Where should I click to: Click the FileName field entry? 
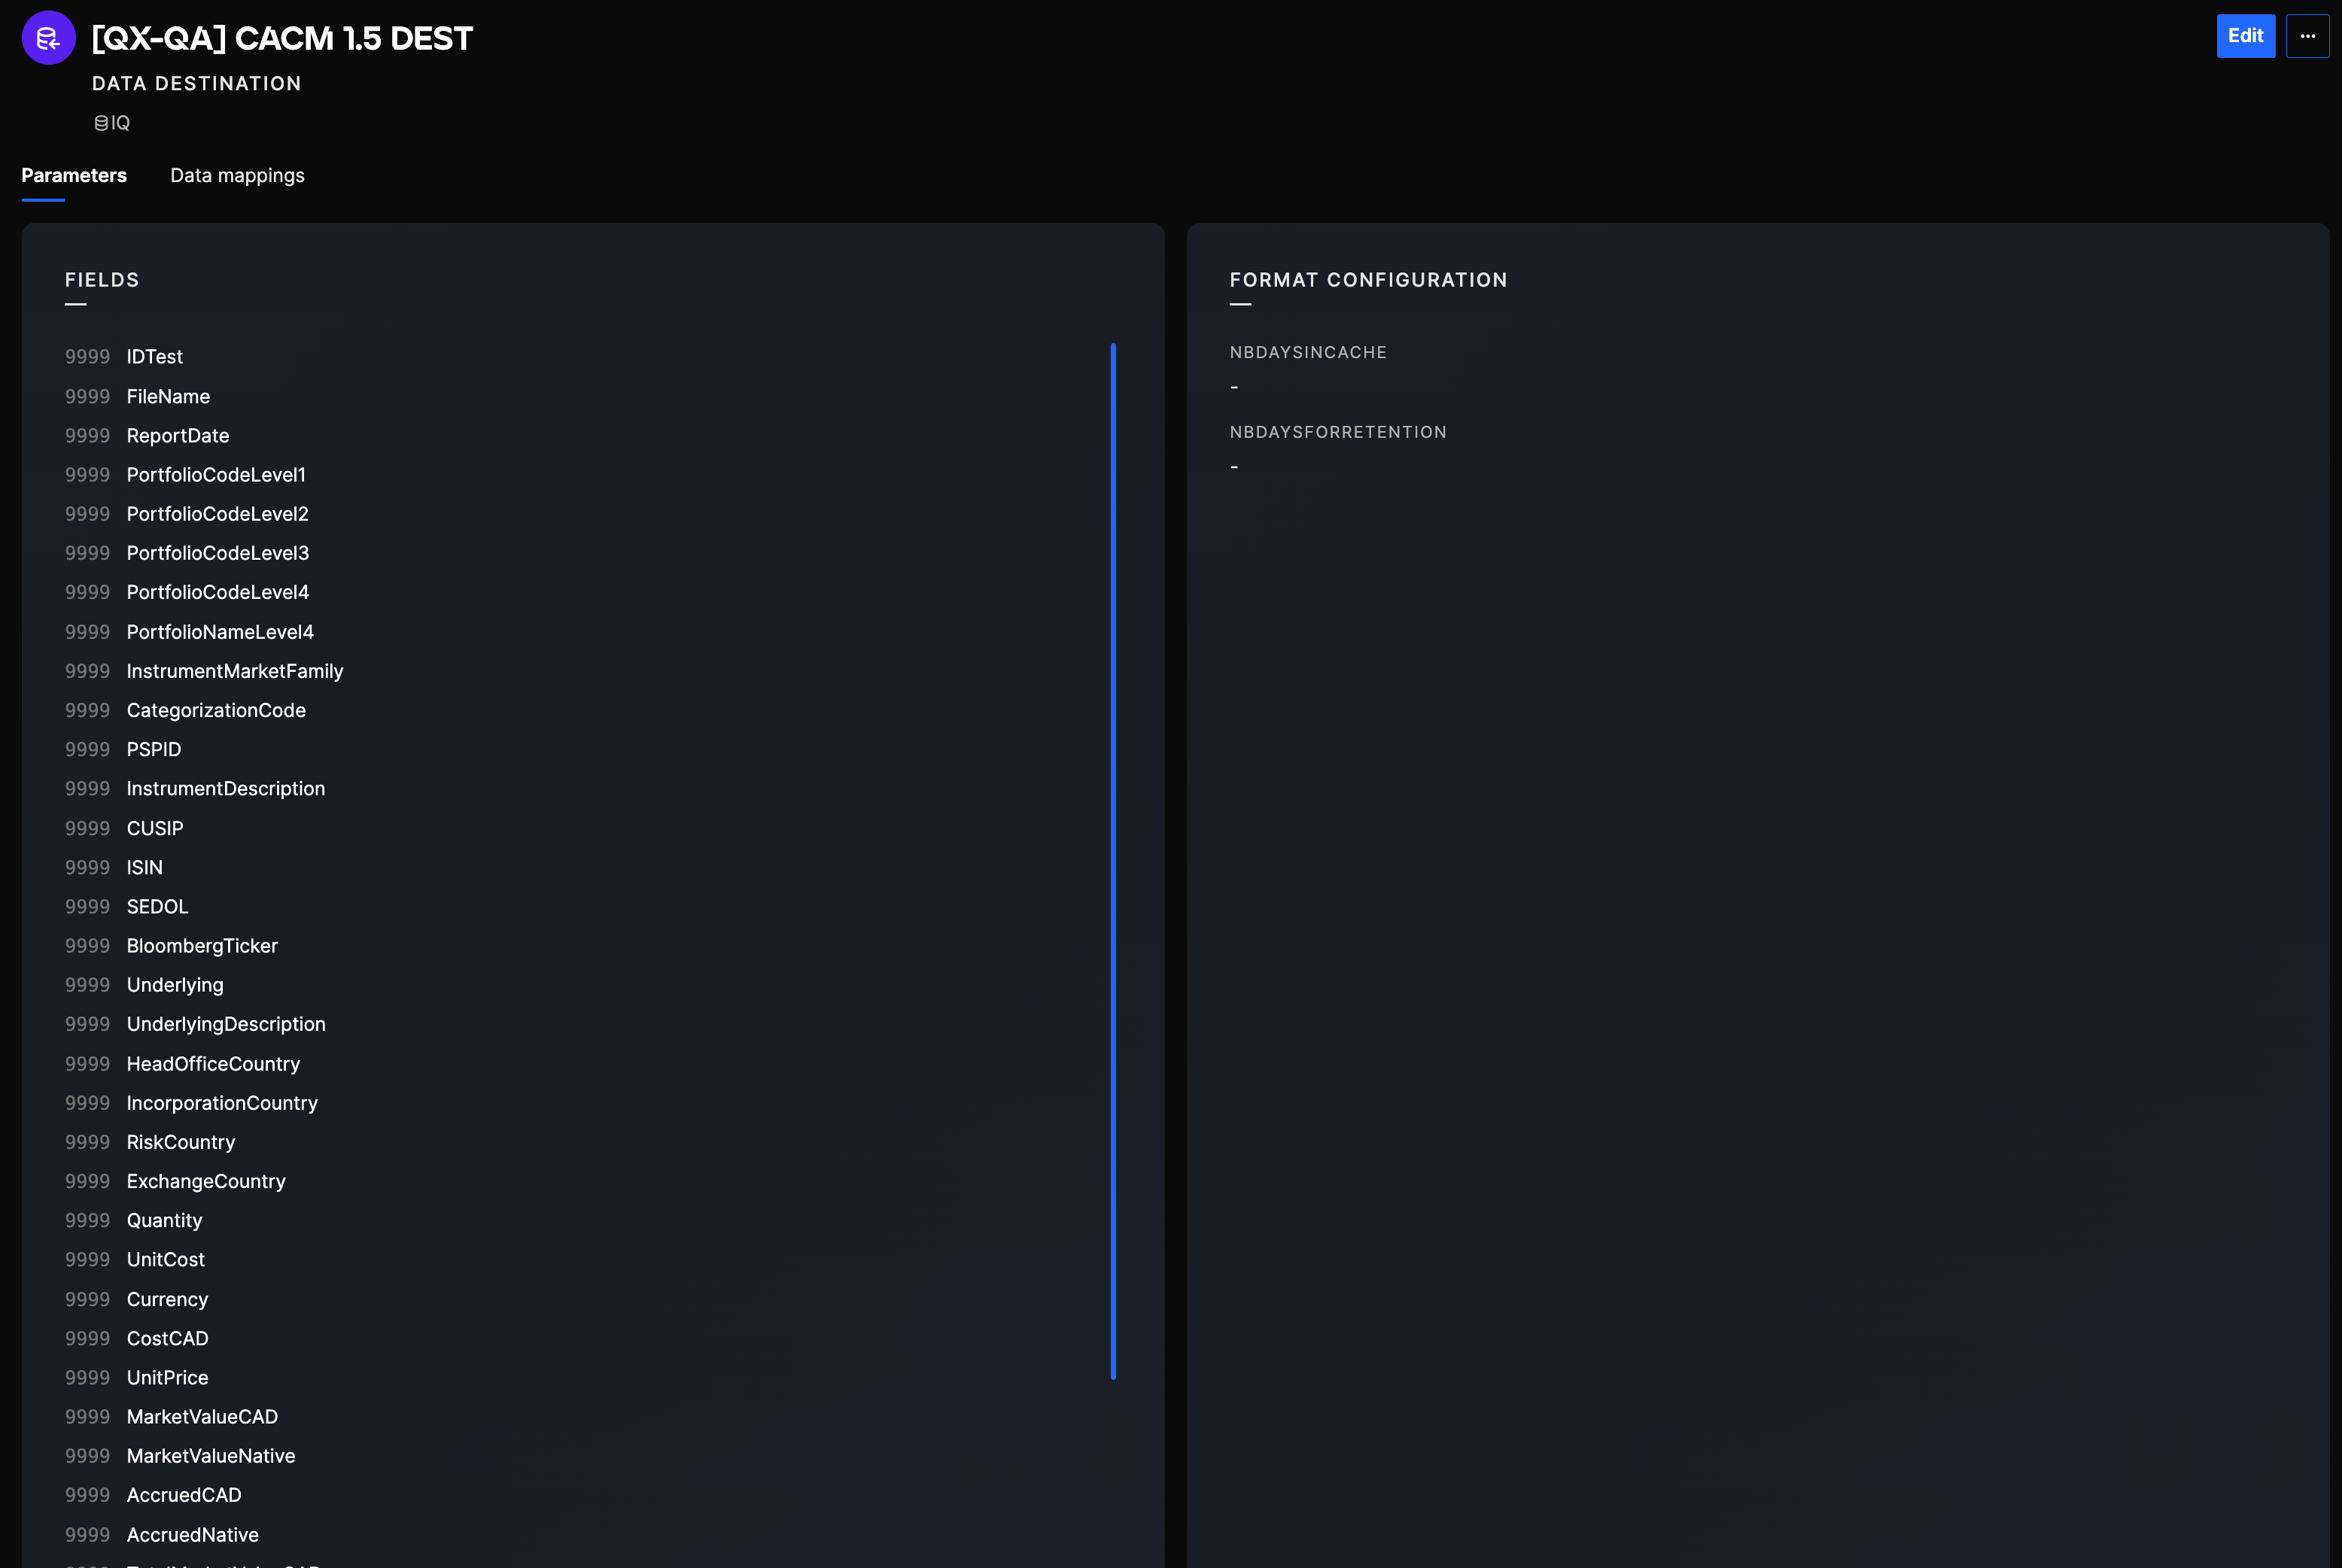[x=168, y=397]
